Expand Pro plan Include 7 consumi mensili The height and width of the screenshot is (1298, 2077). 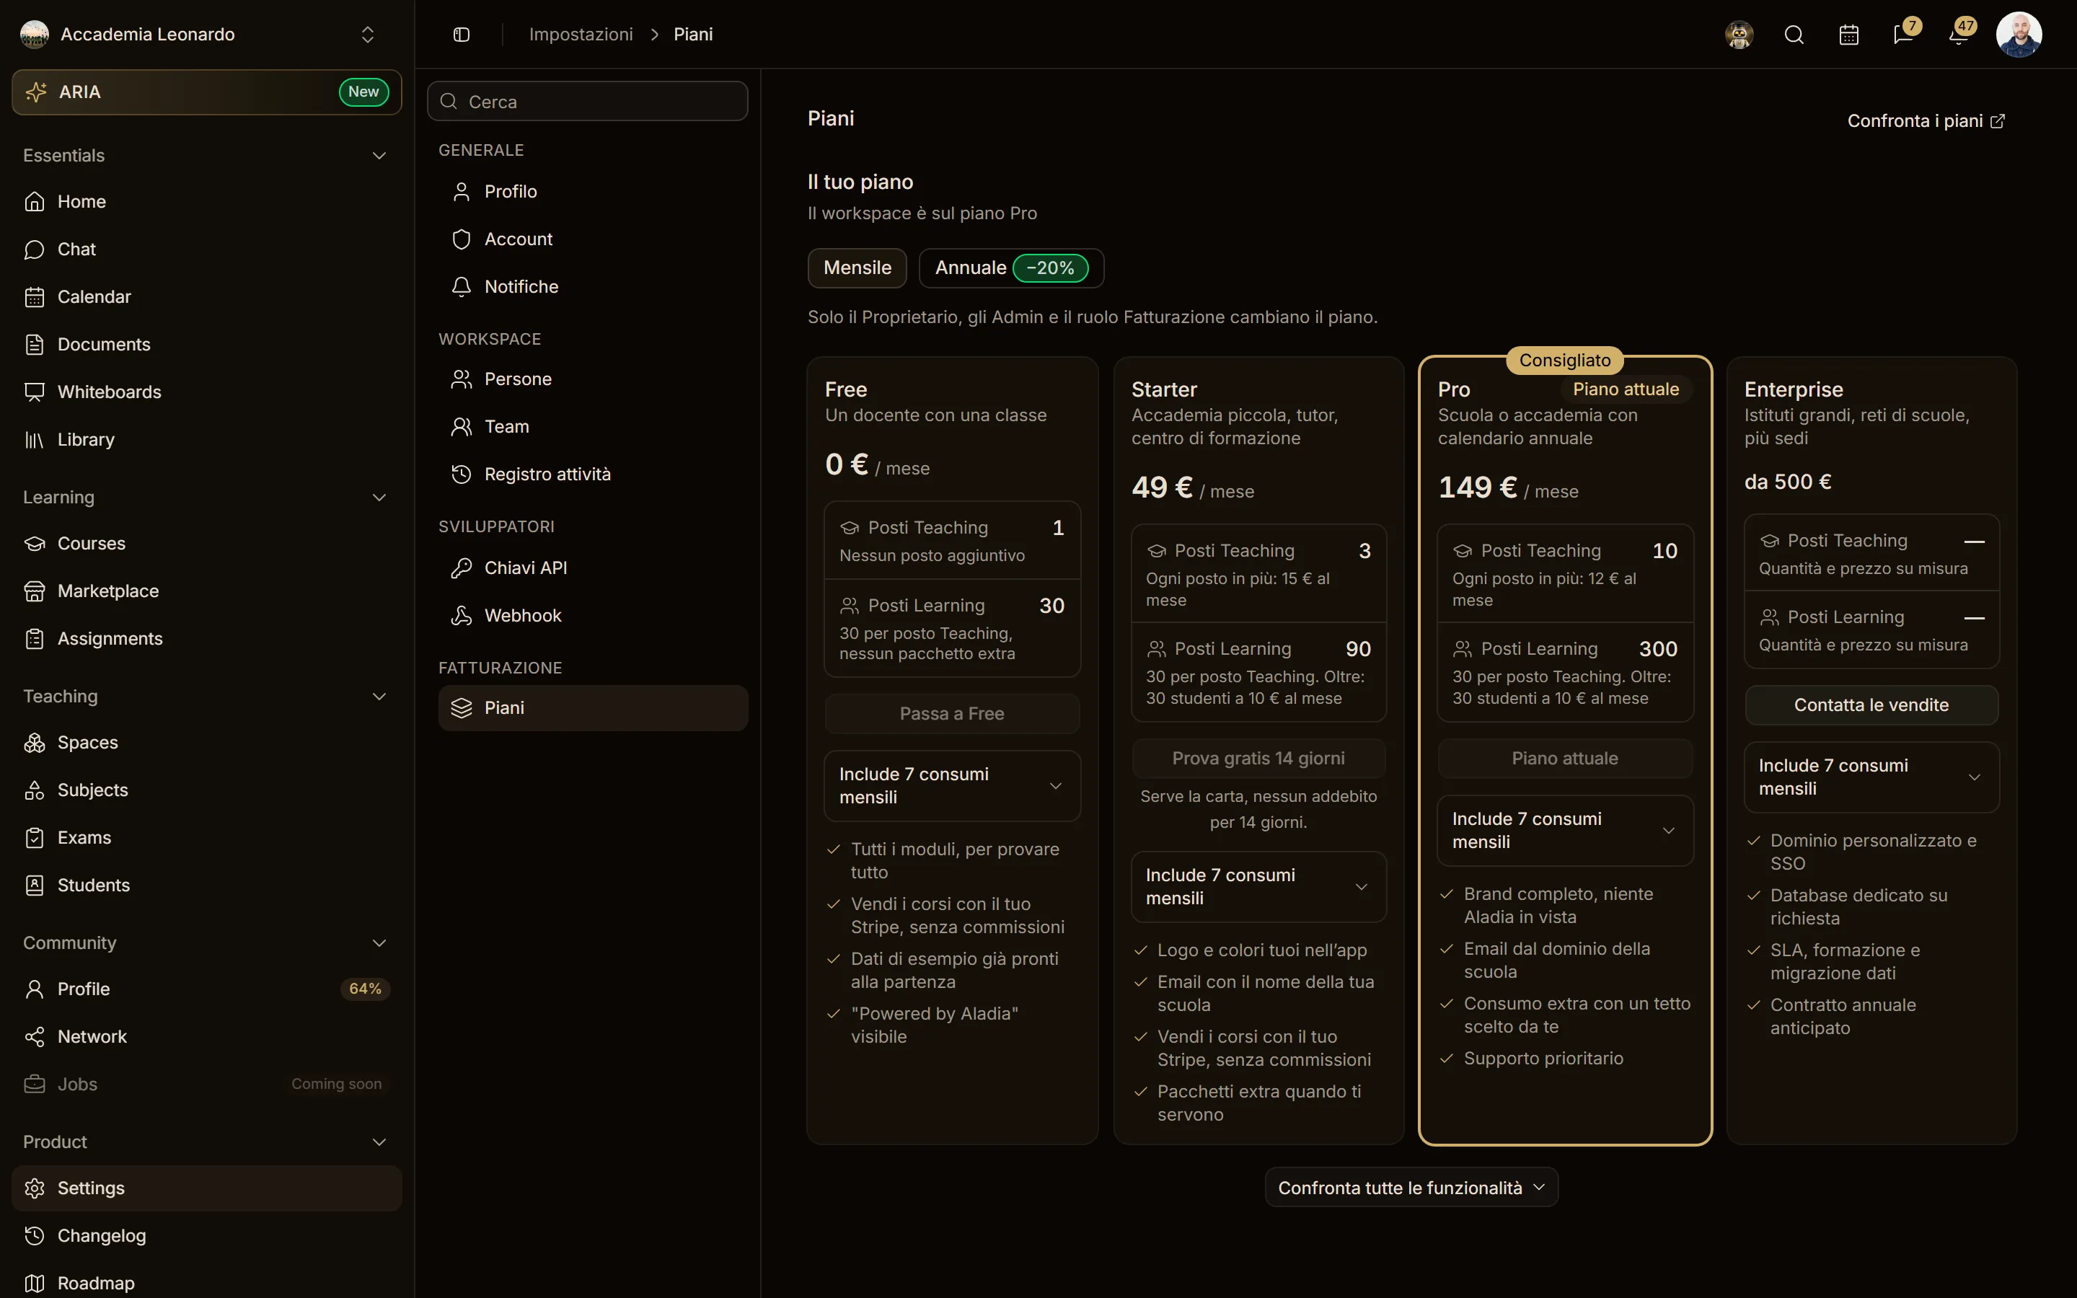pyautogui.click(x=1565, y=831)
